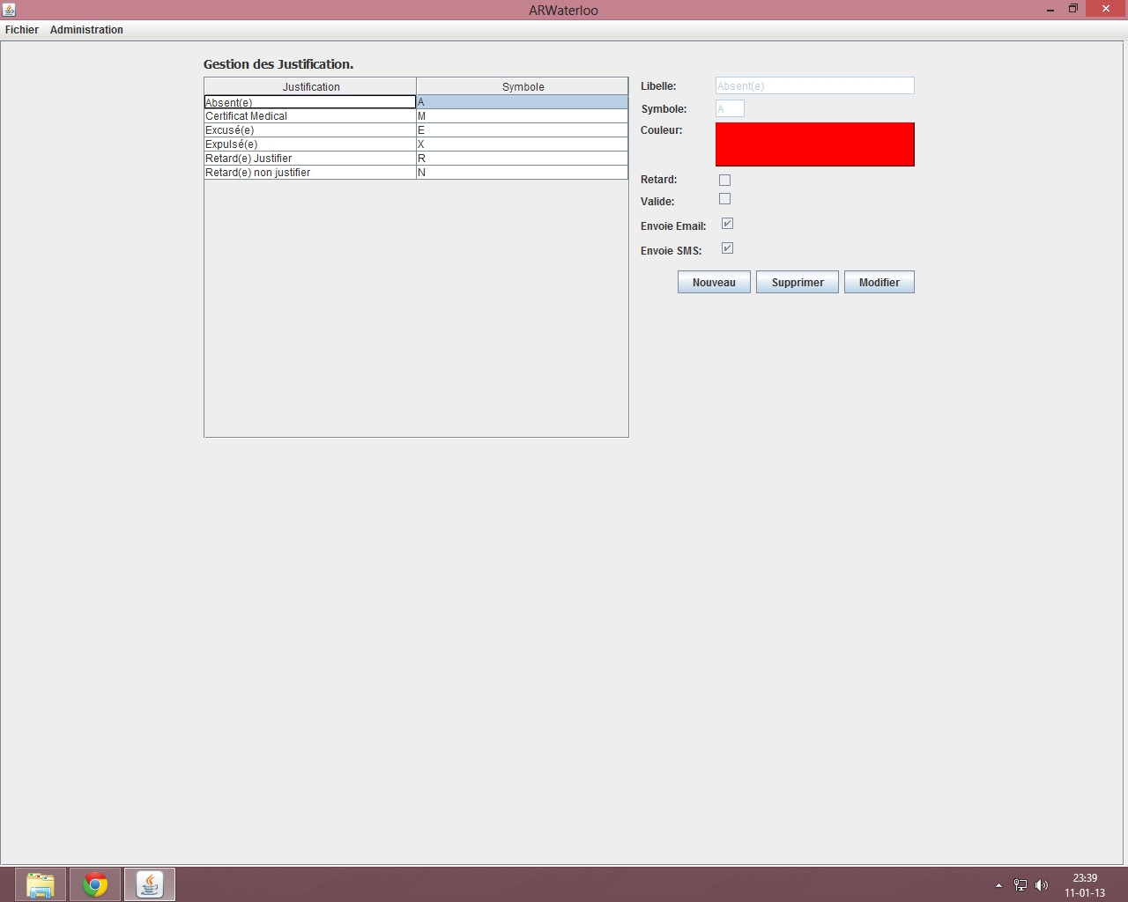1128x902 pixels.
Task: Click the Java icon in title bar
Action: (9, 10)
